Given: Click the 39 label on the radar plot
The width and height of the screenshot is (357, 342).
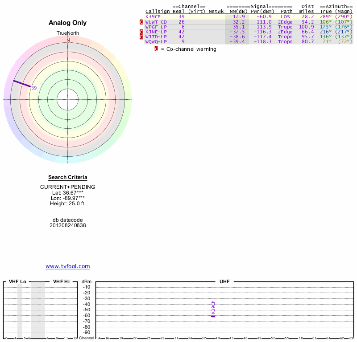Looking at the screenshot, I should [34, 88].
